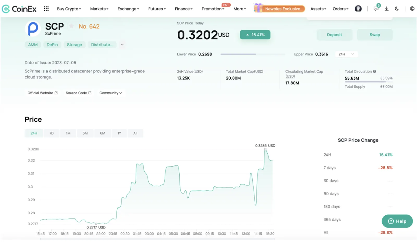This screenshot has height=242, width=417.
Task: Click the 24H Value 13.25K figure
Action: click(x=183, y=78)
